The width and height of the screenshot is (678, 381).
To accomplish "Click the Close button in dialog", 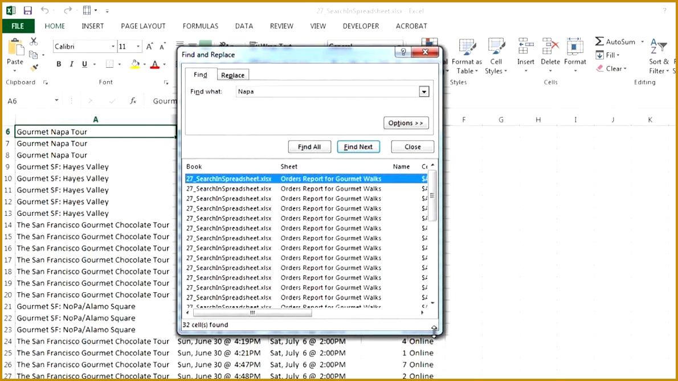I will (x=412, y=147).
